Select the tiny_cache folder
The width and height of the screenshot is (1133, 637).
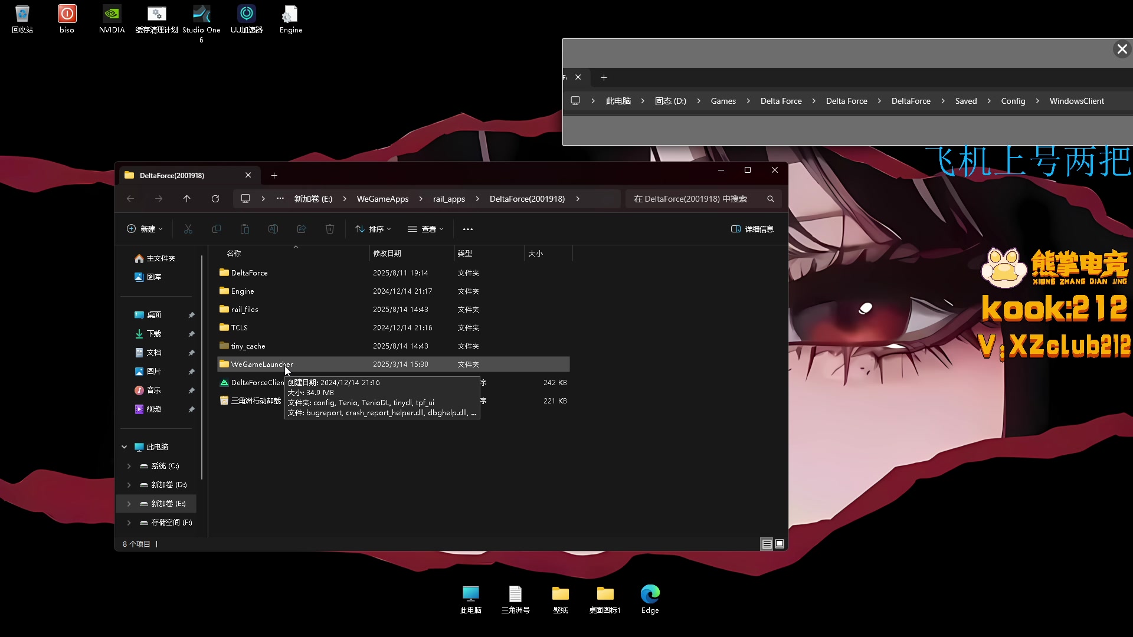point(394,346)
